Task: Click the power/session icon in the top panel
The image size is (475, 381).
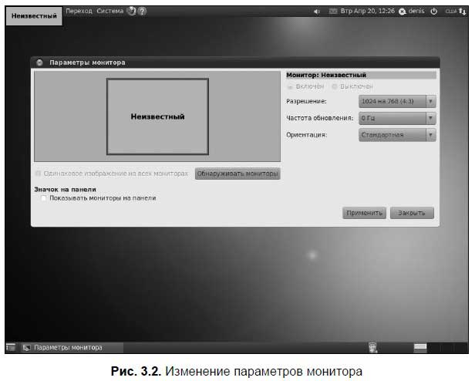Action: (433, 12)
